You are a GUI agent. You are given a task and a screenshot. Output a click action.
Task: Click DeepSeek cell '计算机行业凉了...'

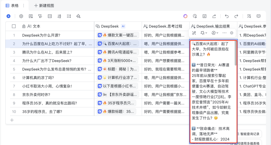coord(118,78)
